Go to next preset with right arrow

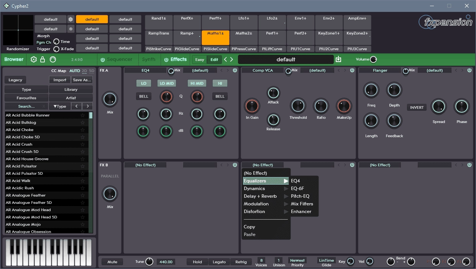tap(231, 59)
